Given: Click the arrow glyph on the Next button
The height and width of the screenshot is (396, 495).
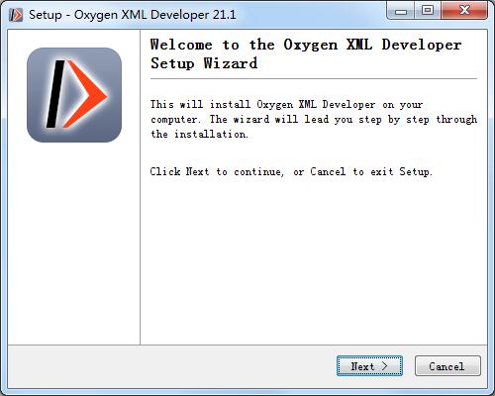Looking at the screenshot, I should 384,365.
